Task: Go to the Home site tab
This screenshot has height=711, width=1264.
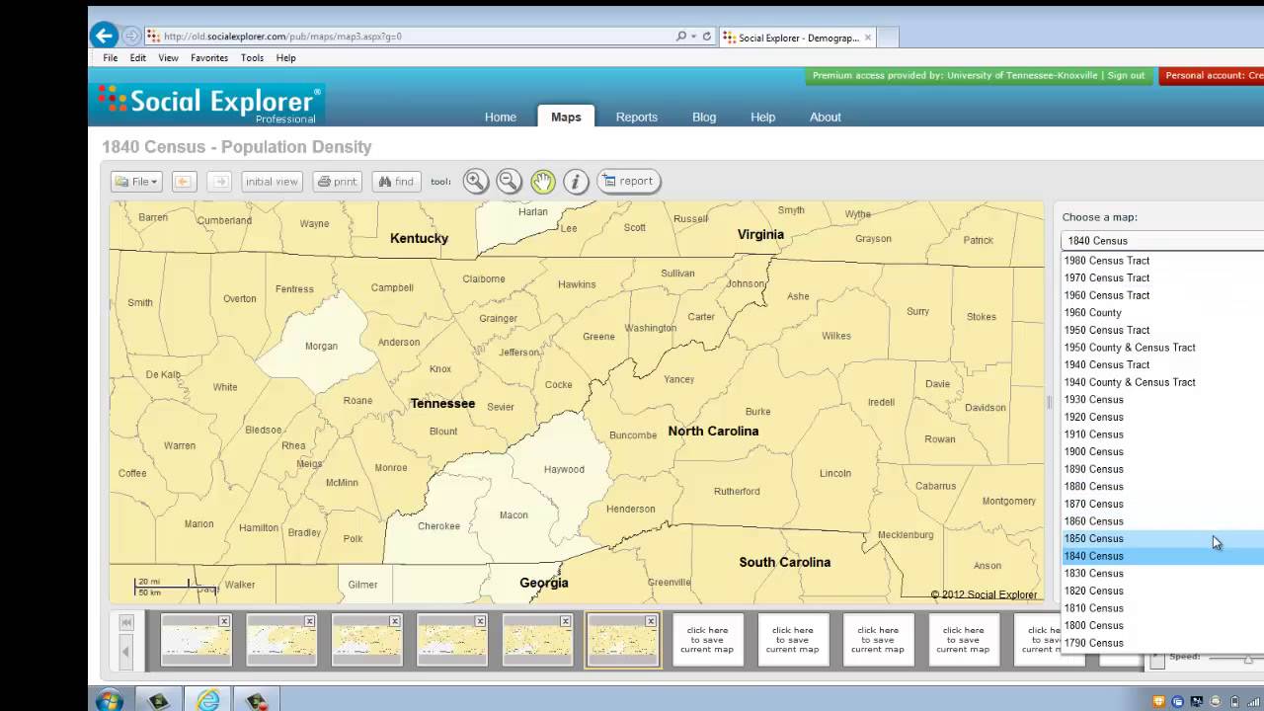Action: (501, 117)
